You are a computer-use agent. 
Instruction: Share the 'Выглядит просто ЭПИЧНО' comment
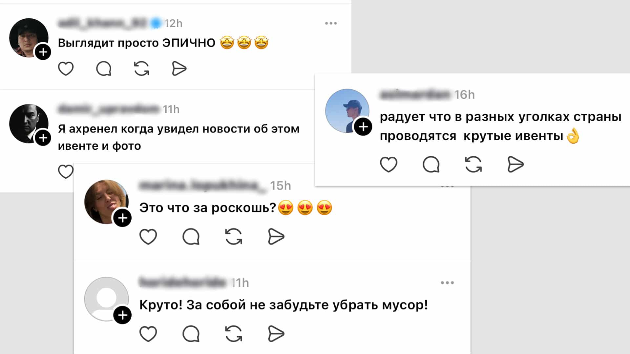click(179, 69)
